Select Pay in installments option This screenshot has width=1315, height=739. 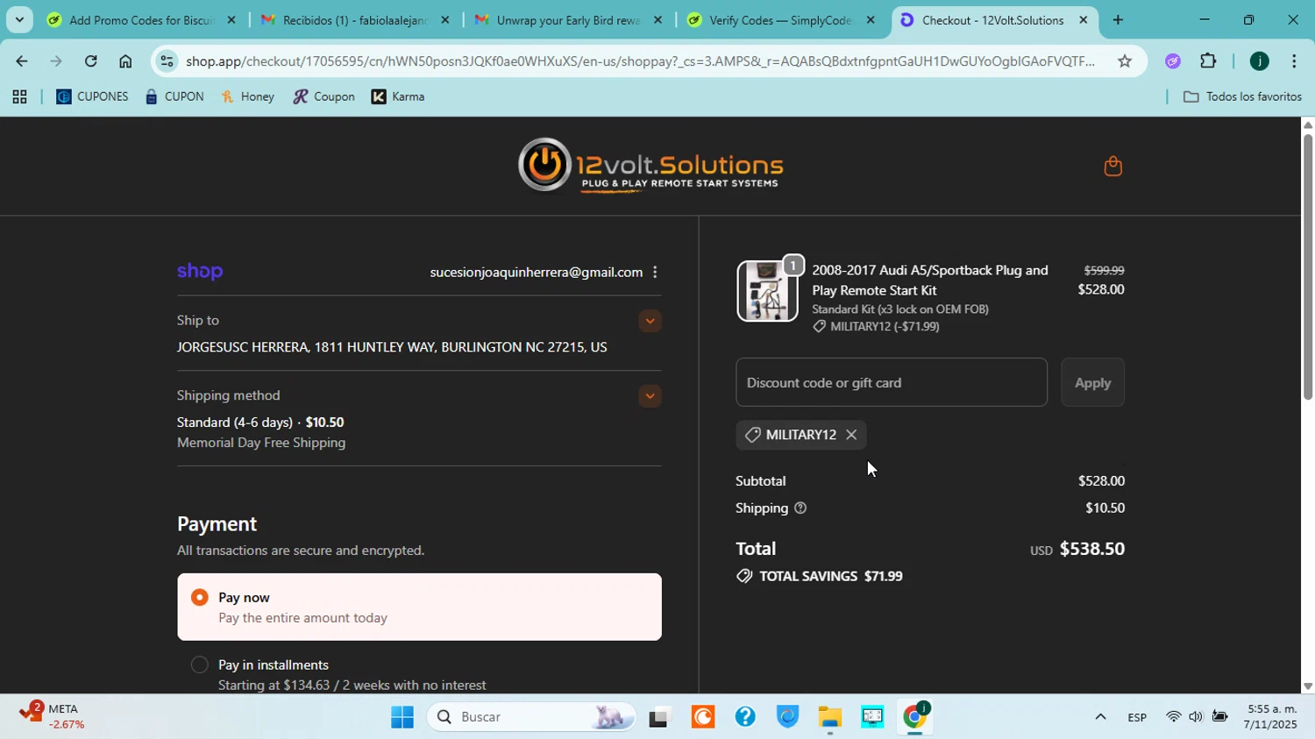tap(200, 664)
